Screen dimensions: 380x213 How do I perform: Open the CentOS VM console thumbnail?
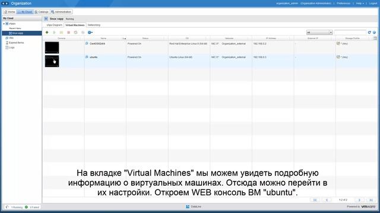point(52,47)
